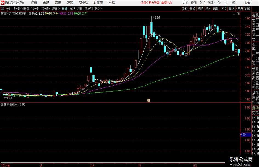Switch to 周线 weekly period
Image resolution: width=259 pixels, height=167 pixels.
[x=72, y=9]
